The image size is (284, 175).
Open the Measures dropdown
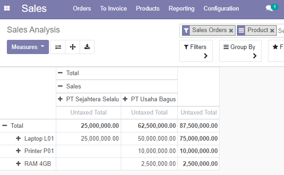tap(28, 47)
